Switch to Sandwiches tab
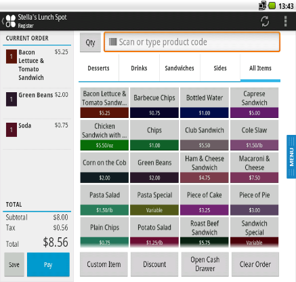 pos(179,68)
